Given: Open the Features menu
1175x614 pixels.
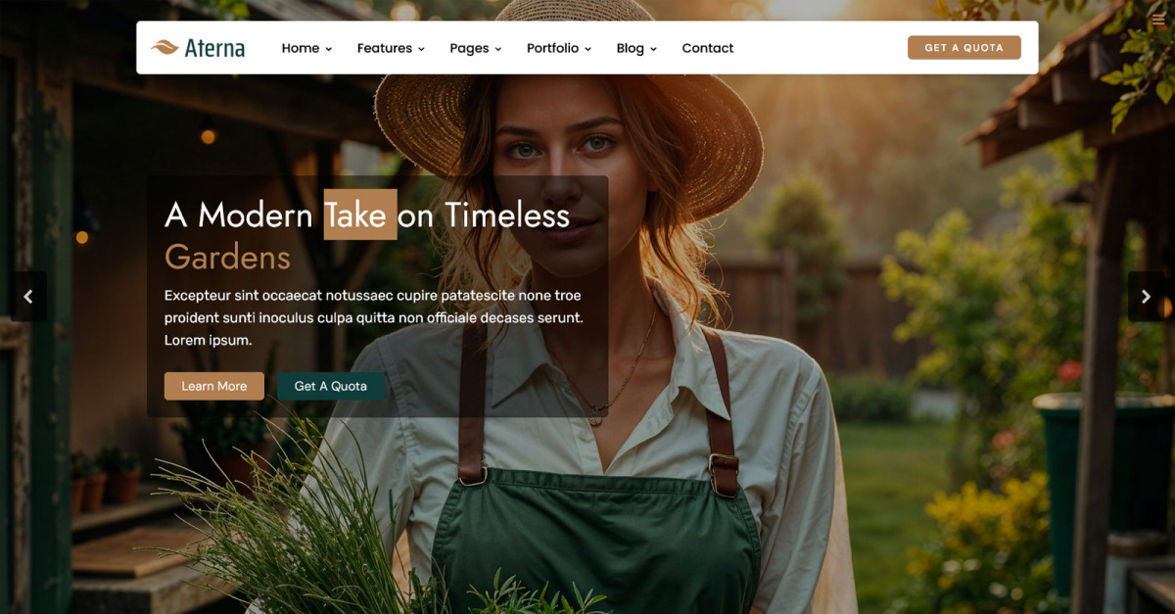Looking at the screenshot, I should coord(391,48).
